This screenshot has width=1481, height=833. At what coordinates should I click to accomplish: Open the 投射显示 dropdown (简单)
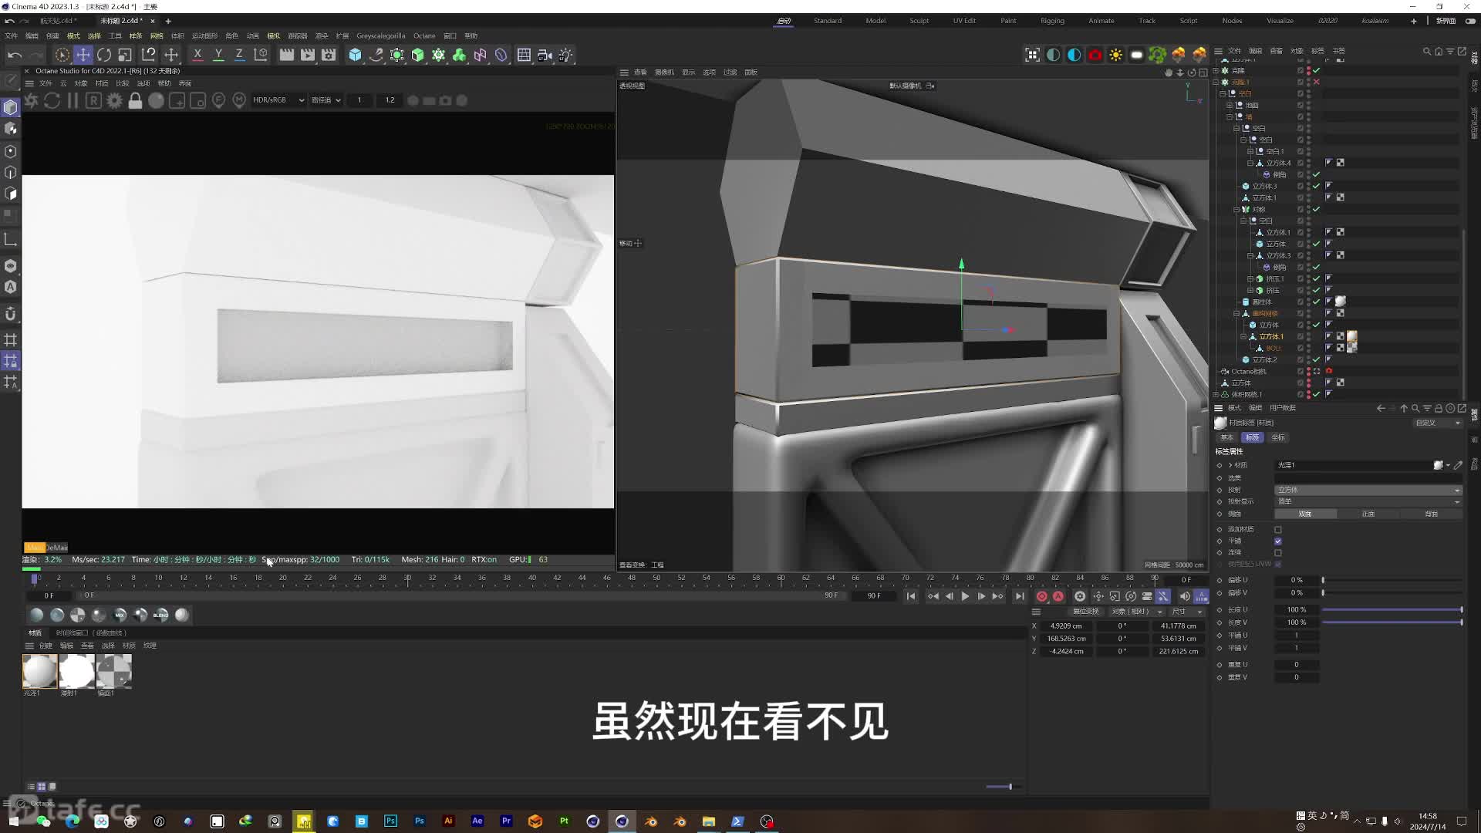coord(1368,501)
